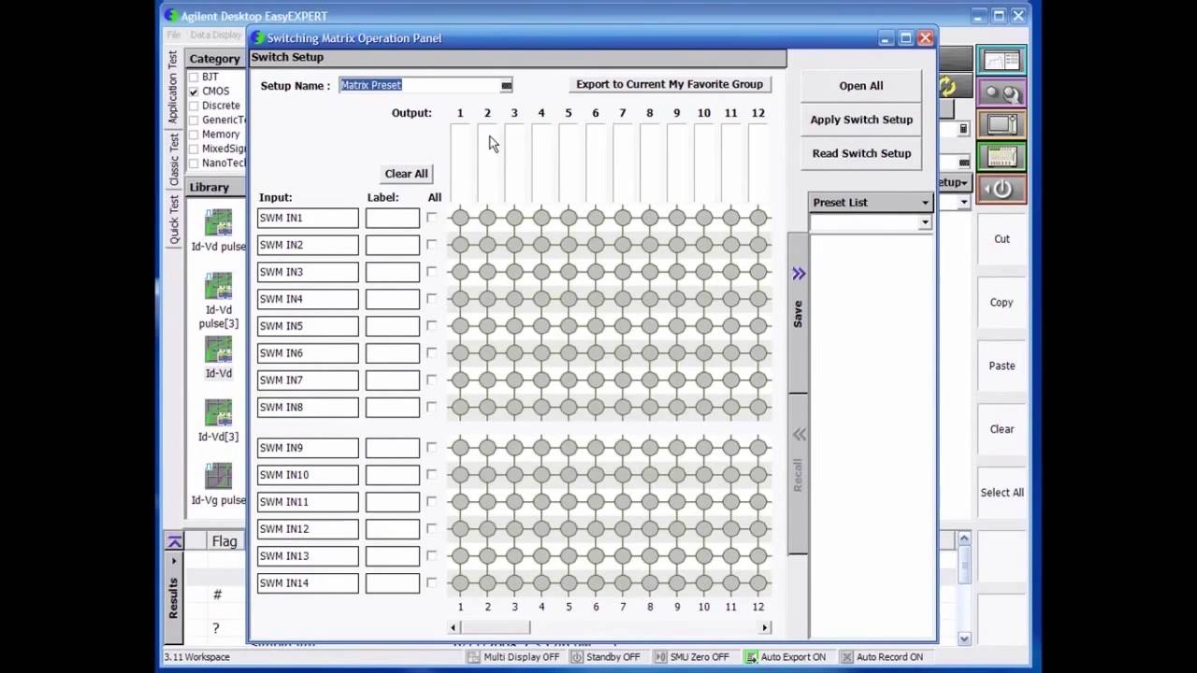Check the All box for SWM IN14
The height and width of the screenshot is (673, 1197).
(x=431, y=583)
